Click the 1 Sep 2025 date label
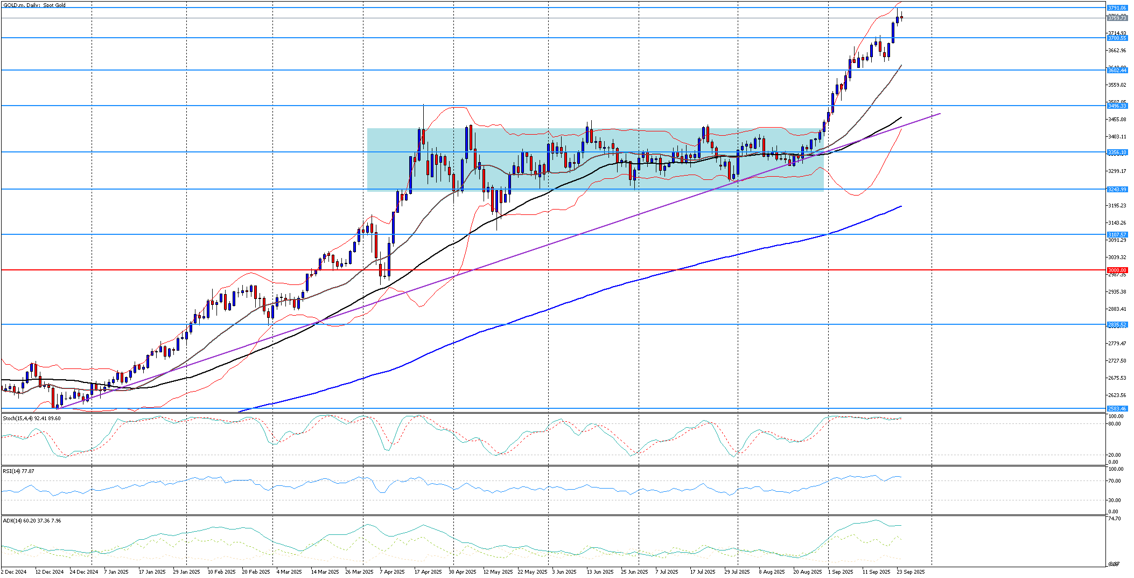Image resolution: width=1134 pixels, height=578 pixels. tap(841, 572)
